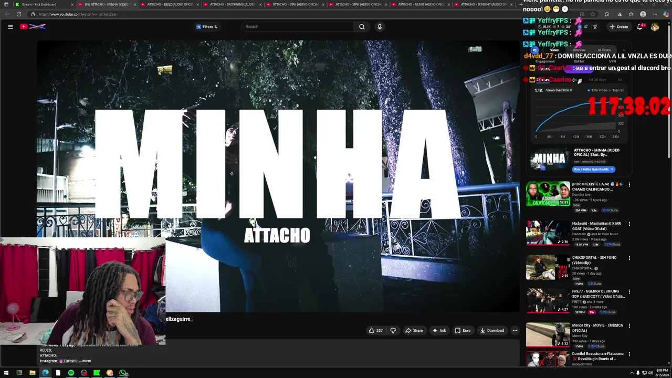Focus the YouTube Search field

[298, 27]
